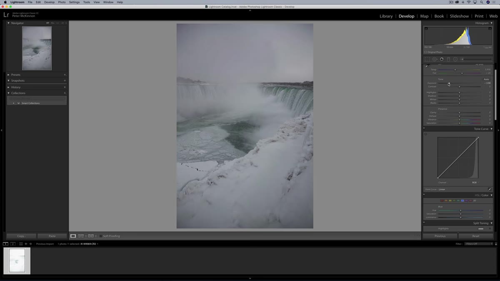Click the Copy... button

tap(21, 236)
